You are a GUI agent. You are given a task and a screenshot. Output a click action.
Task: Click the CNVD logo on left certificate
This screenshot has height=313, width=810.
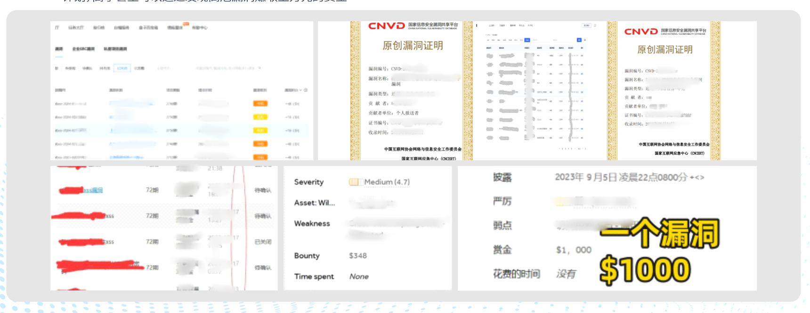click(x=386, y=26)
